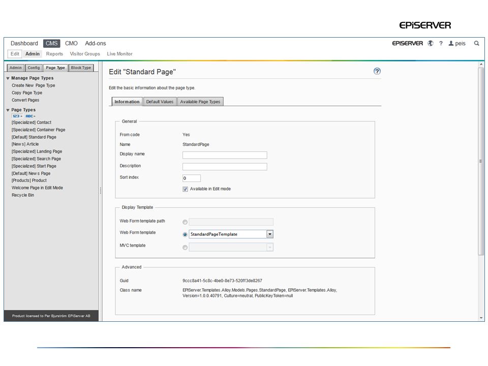Click Web Form template path text field

(x=231, y=222)
